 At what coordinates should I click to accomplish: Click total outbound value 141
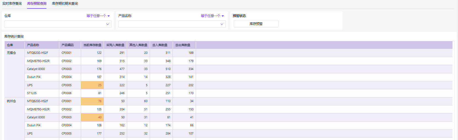(x=184, y=77)
